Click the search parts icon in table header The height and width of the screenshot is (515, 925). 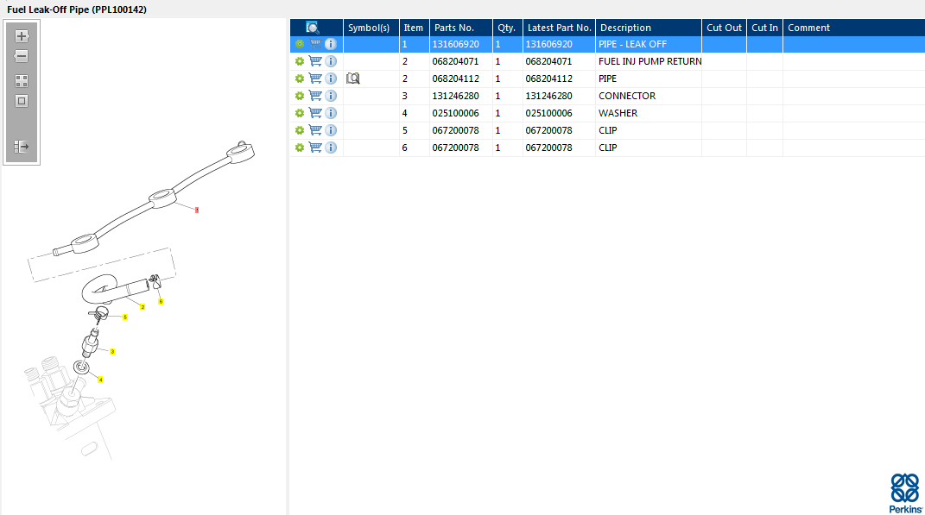pos(313,27)
